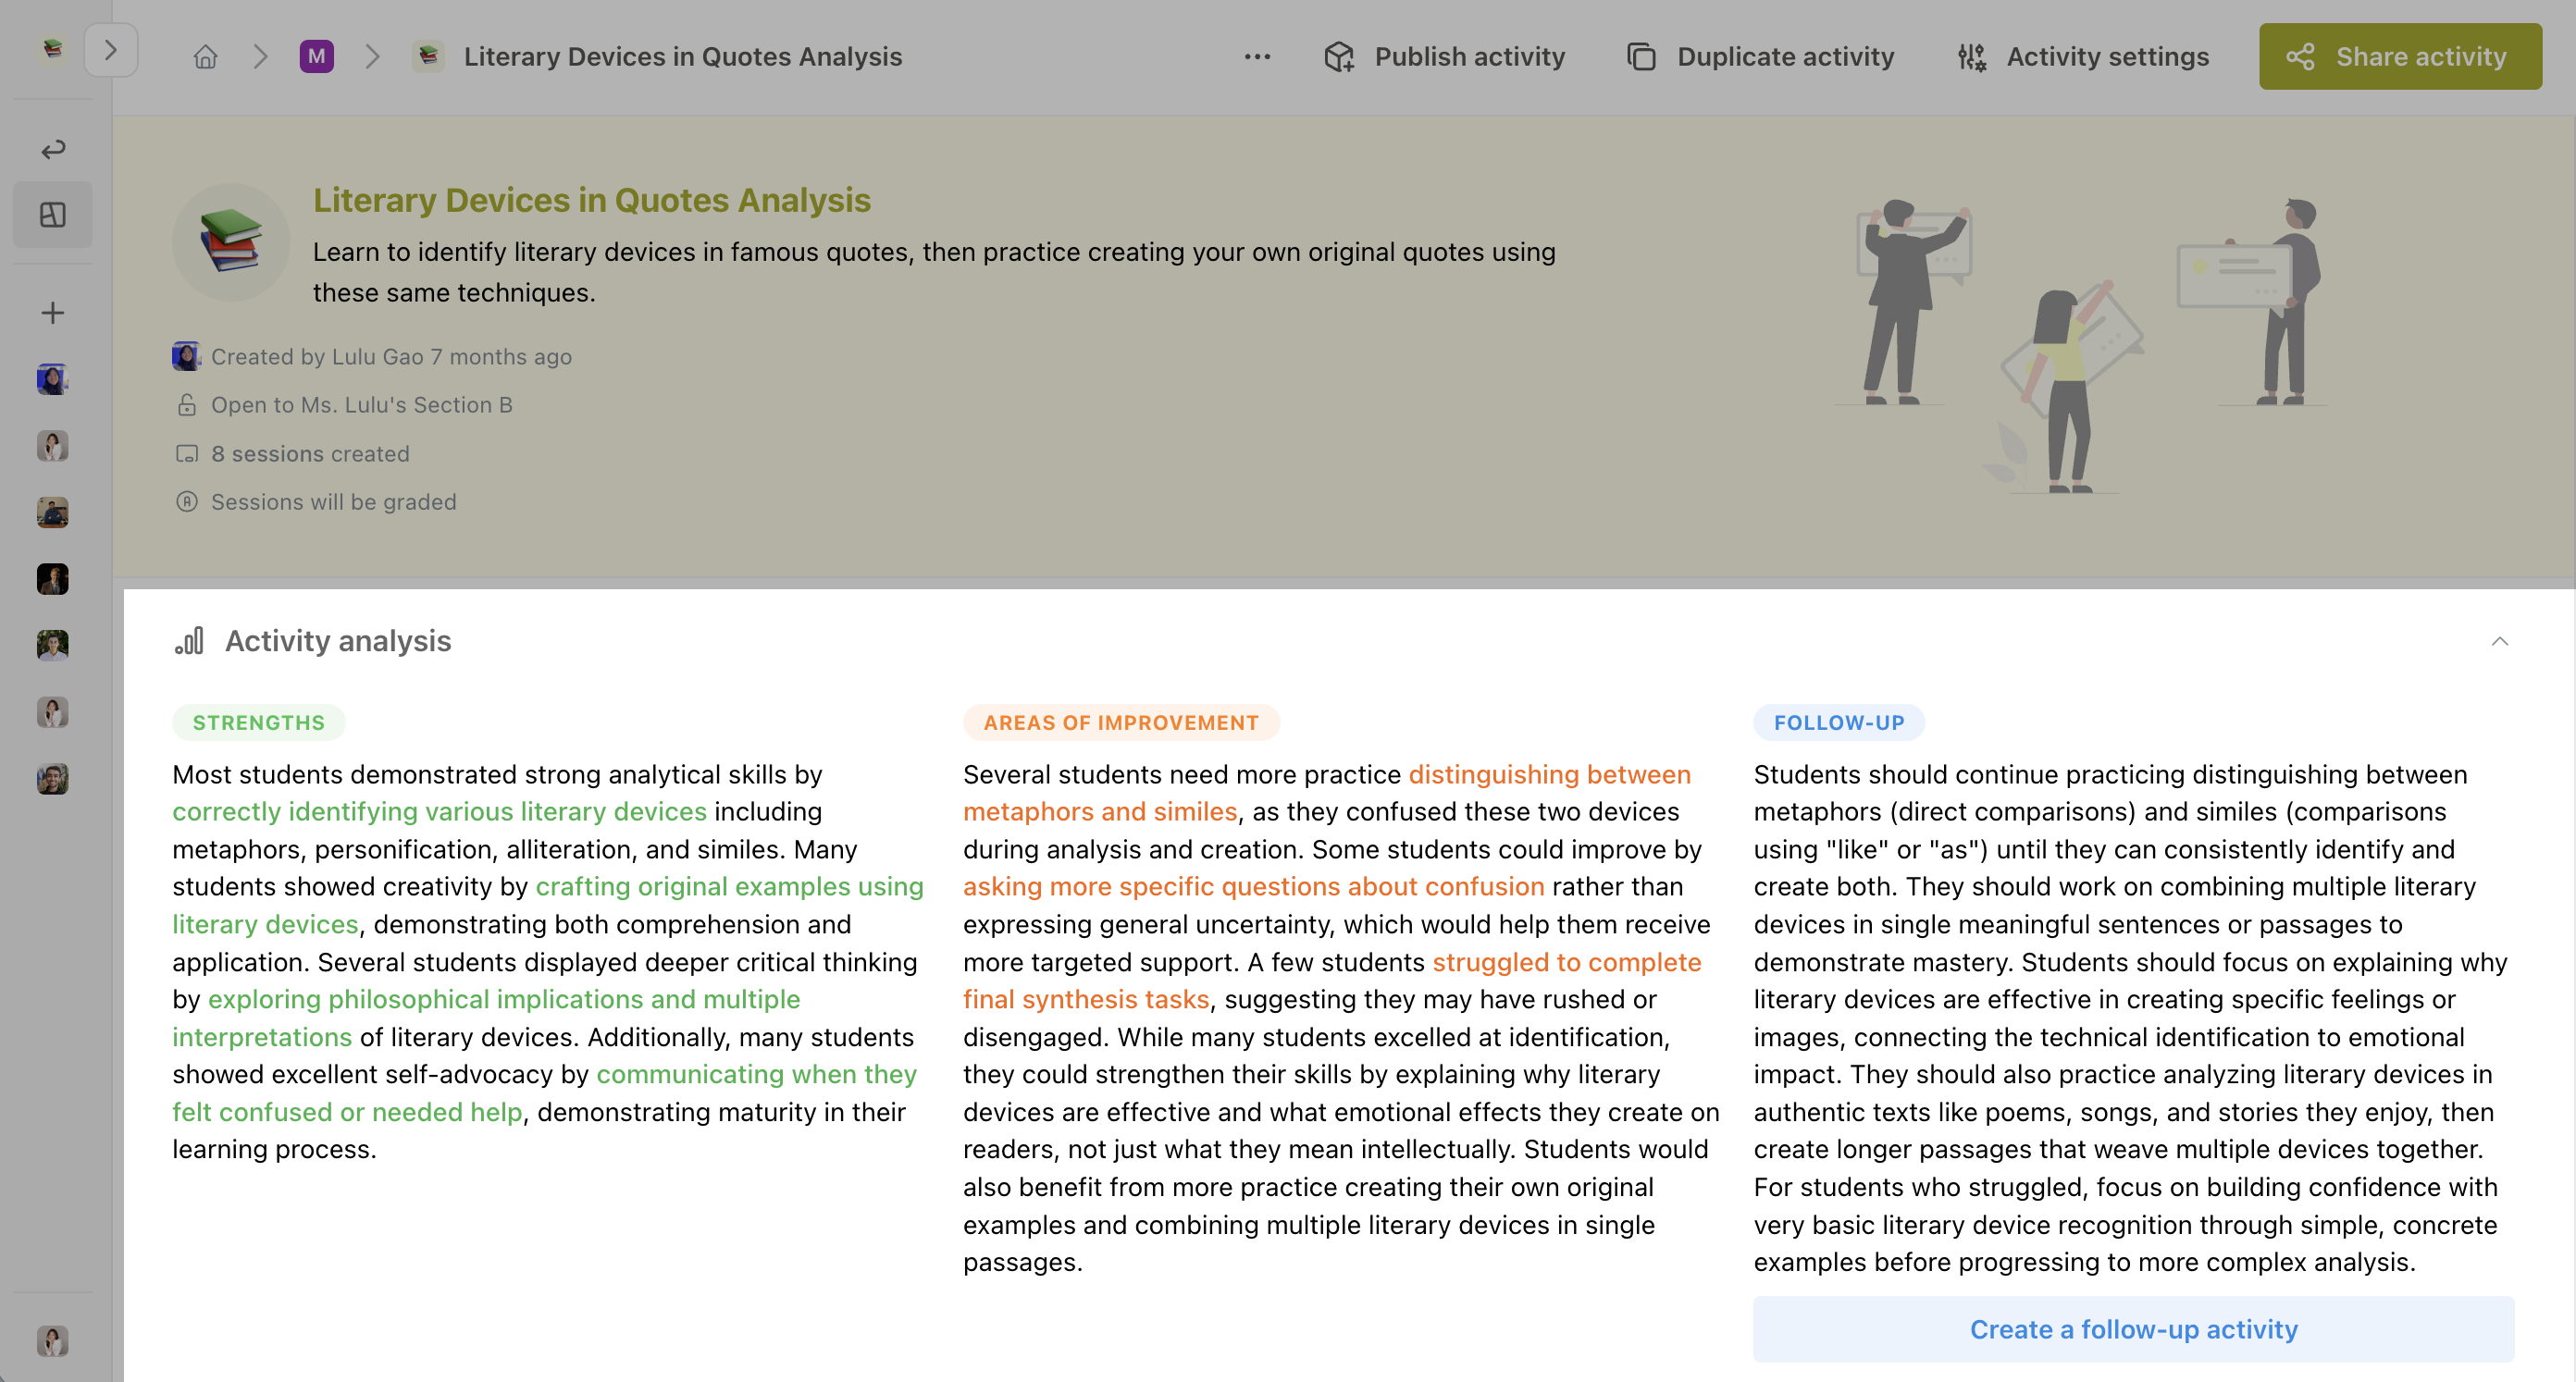Image resolution: width=2576 pixels, height=1382 pixels.
Task: Click the green activity title heading
Action: [592, 200]
